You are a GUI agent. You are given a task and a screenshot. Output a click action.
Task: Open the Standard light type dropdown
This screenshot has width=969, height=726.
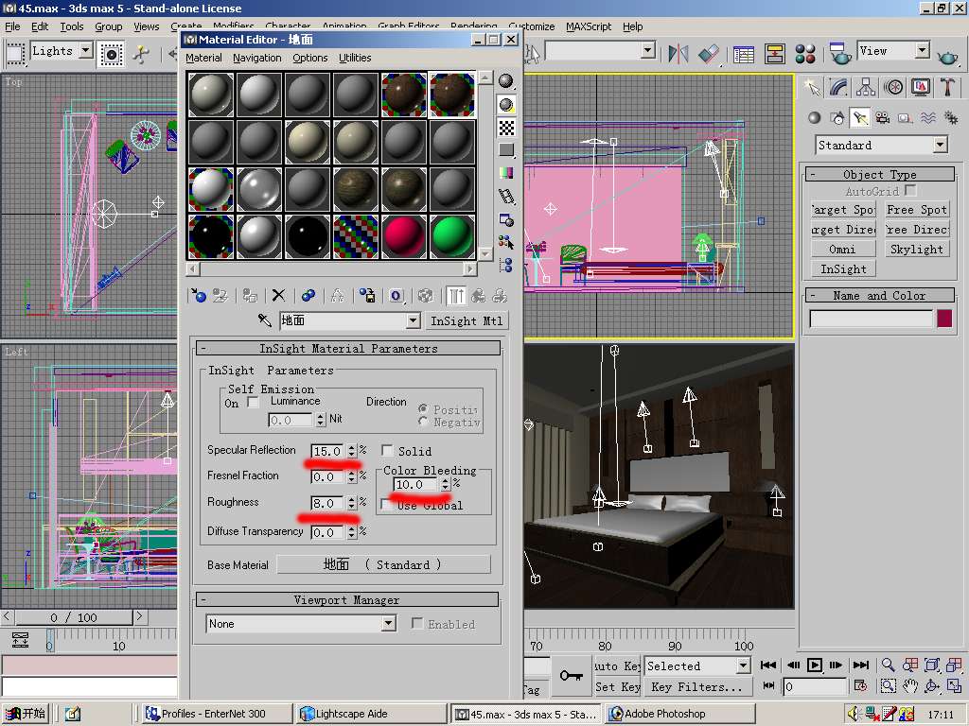939,146
